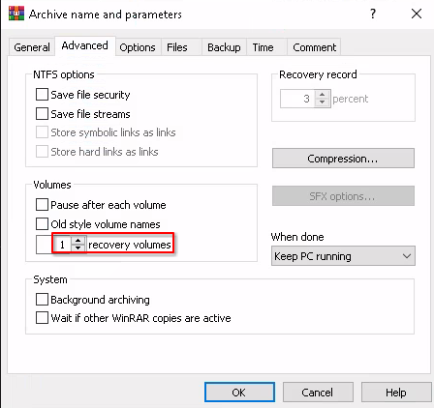
Task: Enable Save file security checkbox
Action: click(x=42, y=95)
